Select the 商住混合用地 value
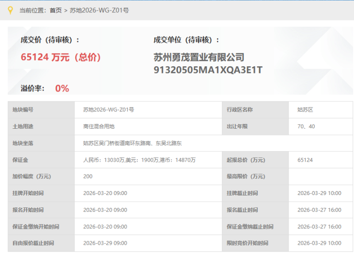 (99, 126)
